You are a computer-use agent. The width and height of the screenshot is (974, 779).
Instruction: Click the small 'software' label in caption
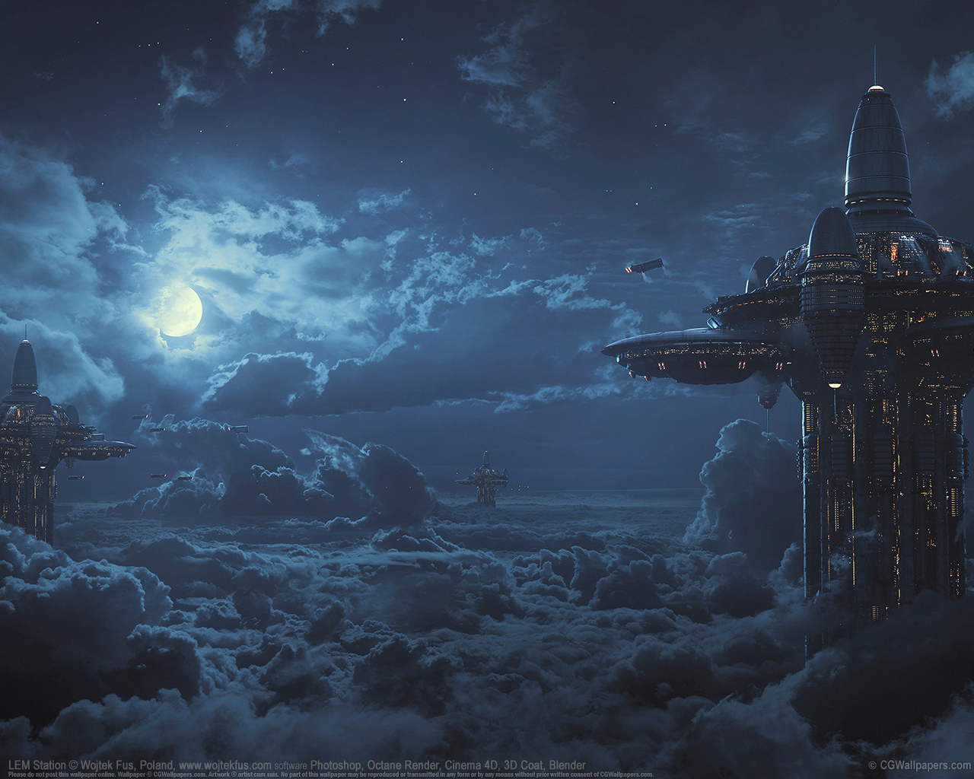tap(291, 766)
